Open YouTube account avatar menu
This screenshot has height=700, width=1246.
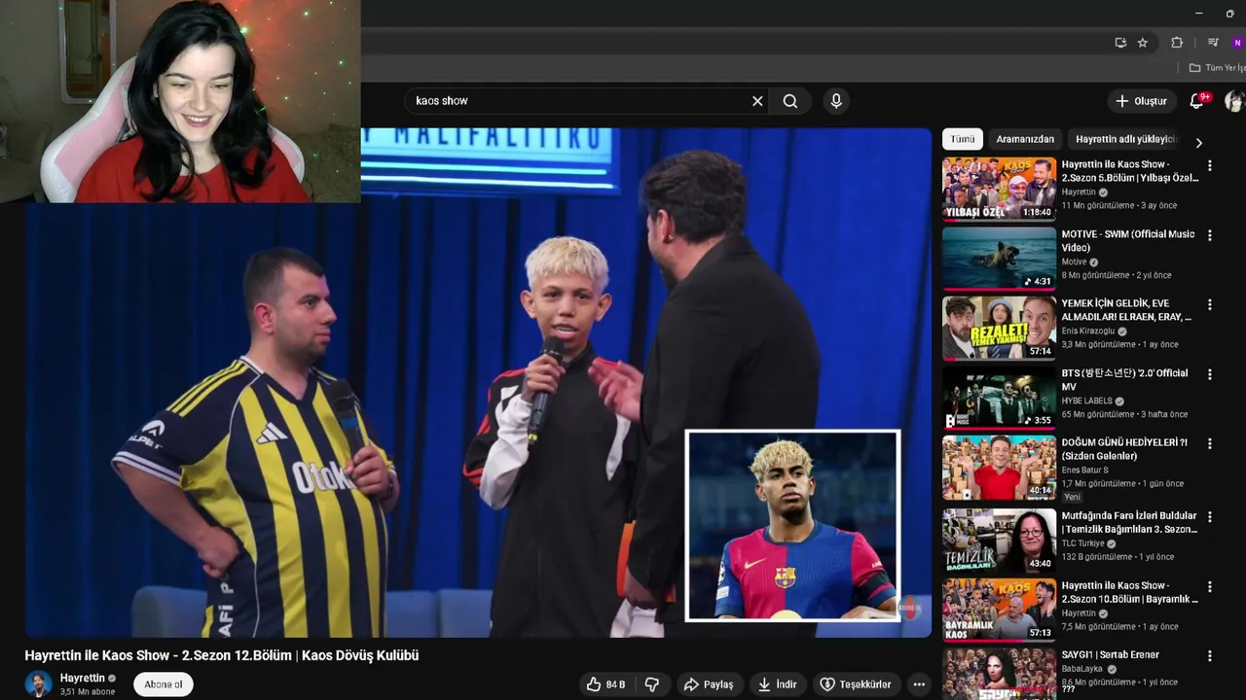[x=1233, y=101]
